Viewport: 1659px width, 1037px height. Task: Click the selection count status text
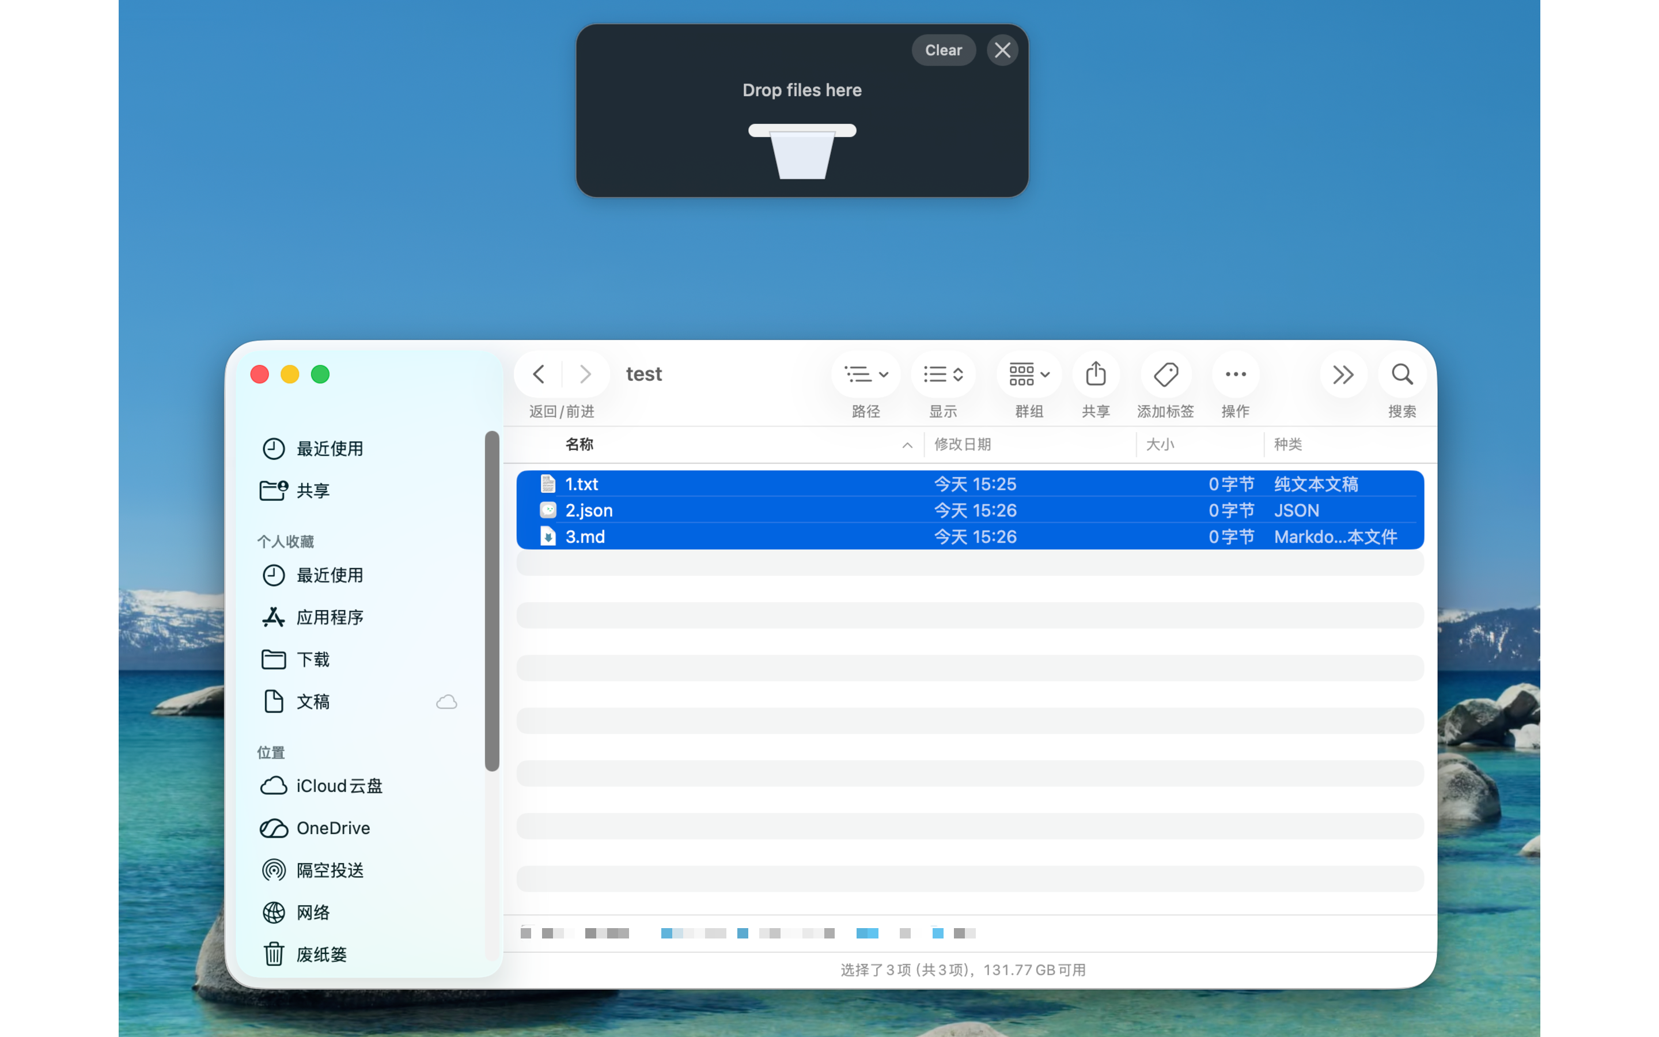point(963,970)
